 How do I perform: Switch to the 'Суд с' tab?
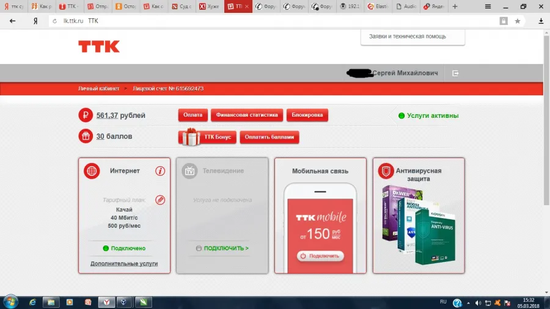(x=182, y=6)
